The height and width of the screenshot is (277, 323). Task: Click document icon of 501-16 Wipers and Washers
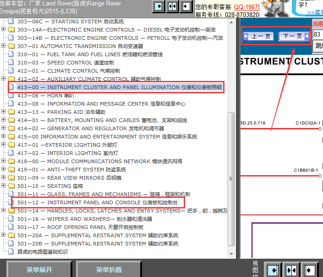point(11,218)
